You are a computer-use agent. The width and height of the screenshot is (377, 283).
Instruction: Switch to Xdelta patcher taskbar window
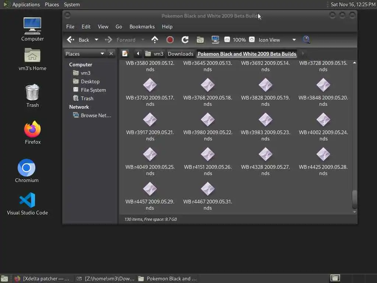41,279
